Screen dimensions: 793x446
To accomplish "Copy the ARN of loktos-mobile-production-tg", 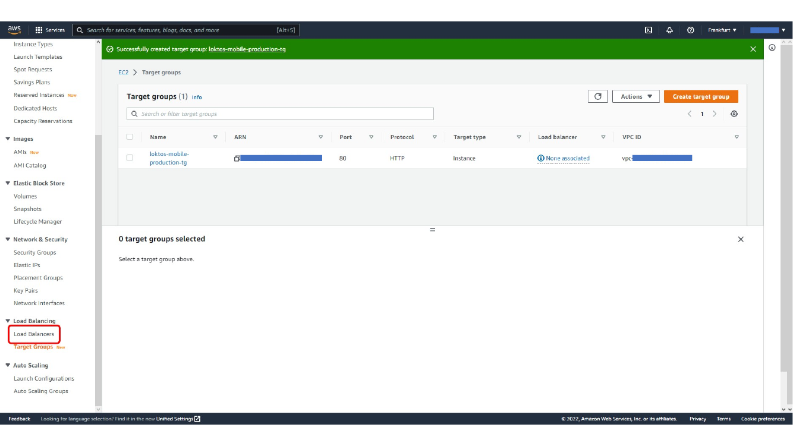I will [237, 159].
